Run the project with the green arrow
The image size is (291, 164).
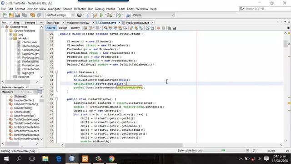tap(101, 15)
